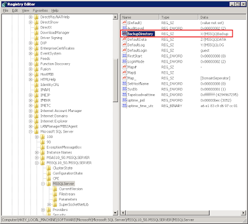This screenshot has height=224, width=248.
Task: Click the string icon for DefaultLog
Action: pos(125,45)
